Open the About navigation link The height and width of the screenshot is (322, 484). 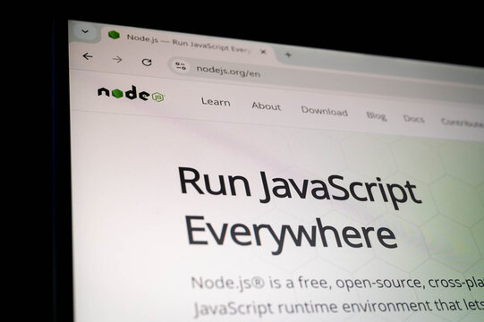(267, 106)
